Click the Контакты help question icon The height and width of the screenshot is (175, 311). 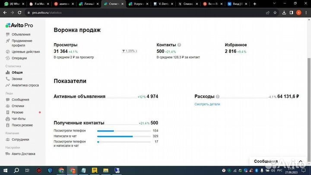click(179, 45)
